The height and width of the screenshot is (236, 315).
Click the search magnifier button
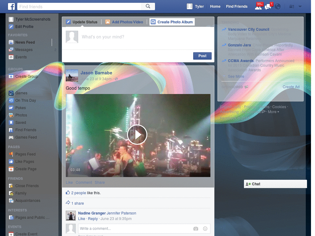148,6
